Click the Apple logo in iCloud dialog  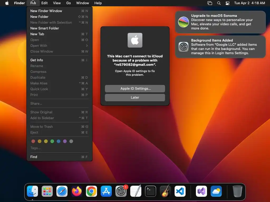[135, 40]
